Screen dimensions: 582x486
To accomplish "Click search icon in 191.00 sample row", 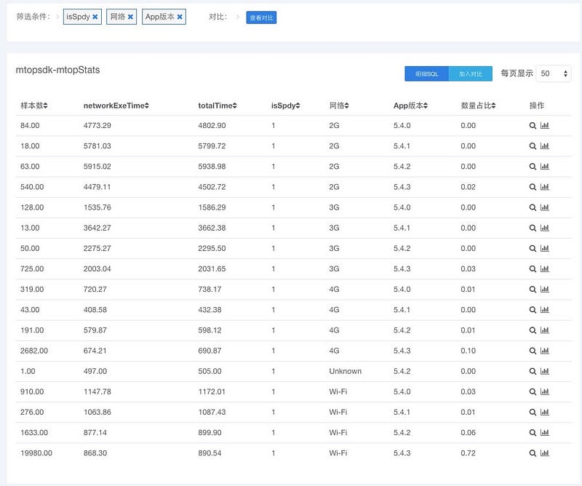I will (x=533, y=330).
